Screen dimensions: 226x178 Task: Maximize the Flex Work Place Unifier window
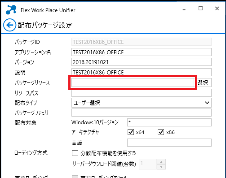(x=200, y=9)
